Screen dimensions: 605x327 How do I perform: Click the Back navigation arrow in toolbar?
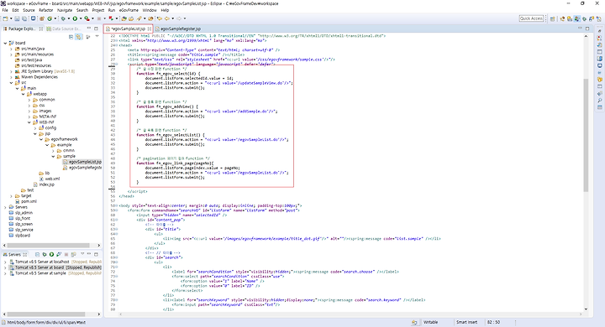(x=167, y=18)
